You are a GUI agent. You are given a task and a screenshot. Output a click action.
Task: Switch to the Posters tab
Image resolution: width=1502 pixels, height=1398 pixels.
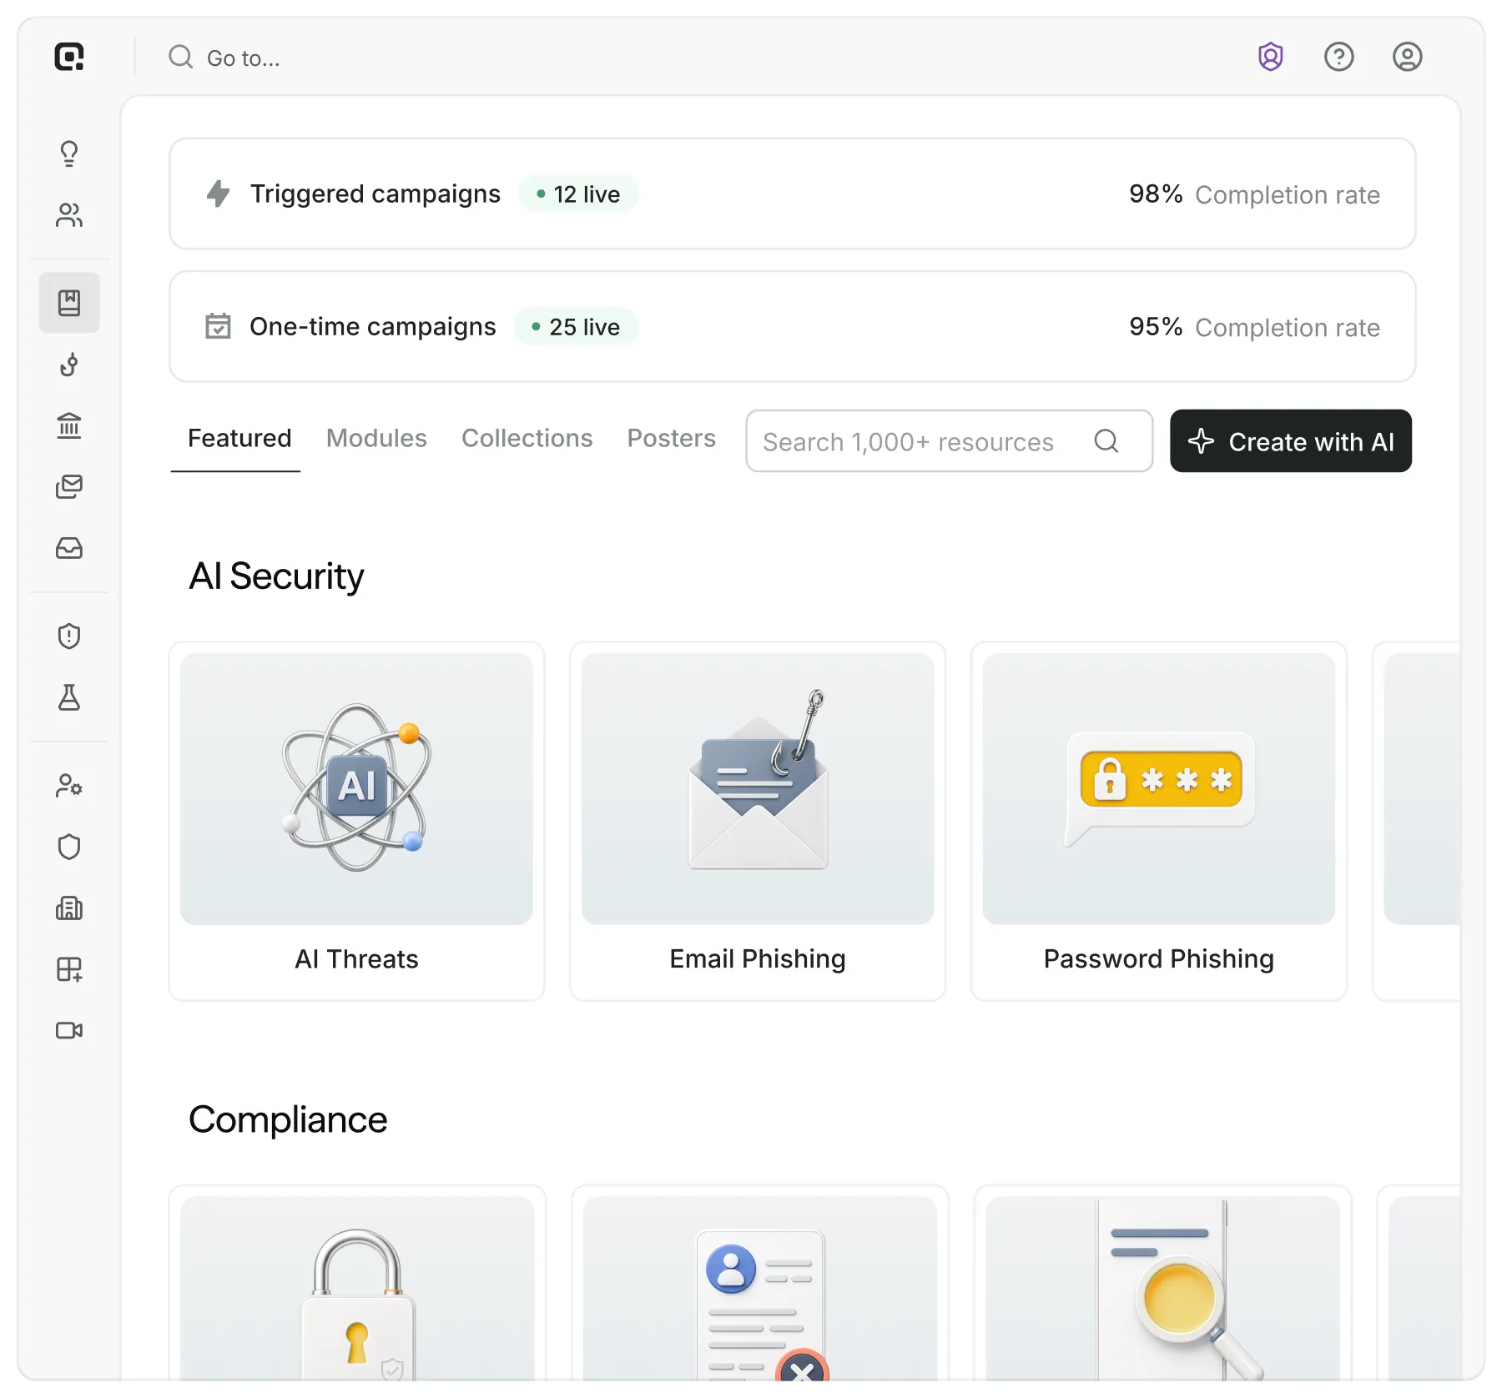tap(672, 439)
